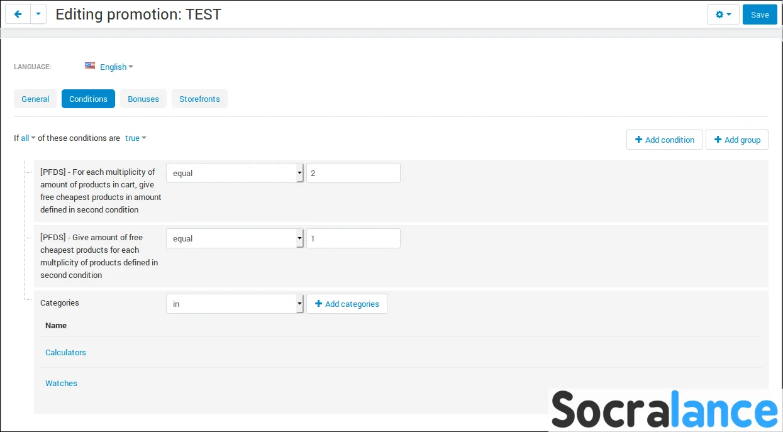The width and height of the screenshot is (783, 432).
Task: Edit the value field containing 1
Action: [353, 238]
